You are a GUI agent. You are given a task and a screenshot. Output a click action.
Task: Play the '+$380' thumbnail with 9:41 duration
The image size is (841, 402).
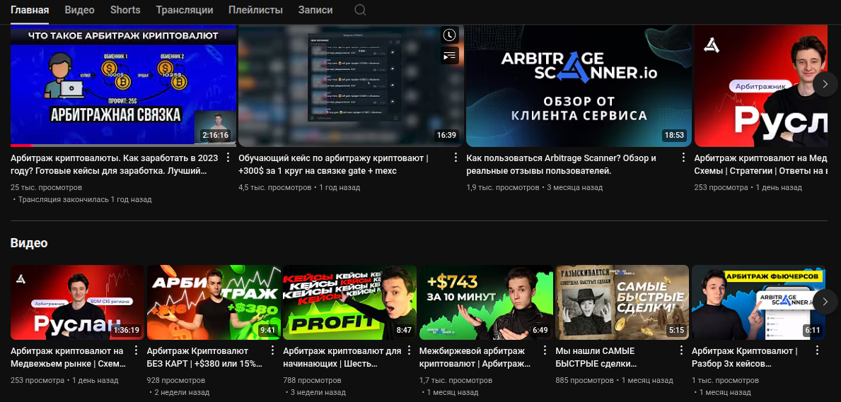214,302
